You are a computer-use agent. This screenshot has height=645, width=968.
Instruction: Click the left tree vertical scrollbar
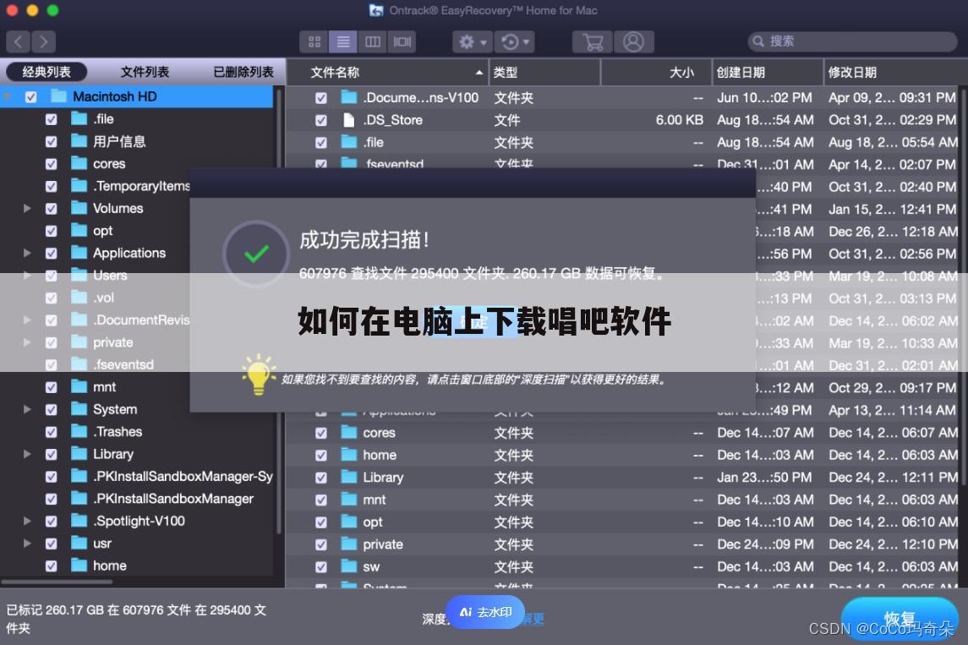[279, 312]
